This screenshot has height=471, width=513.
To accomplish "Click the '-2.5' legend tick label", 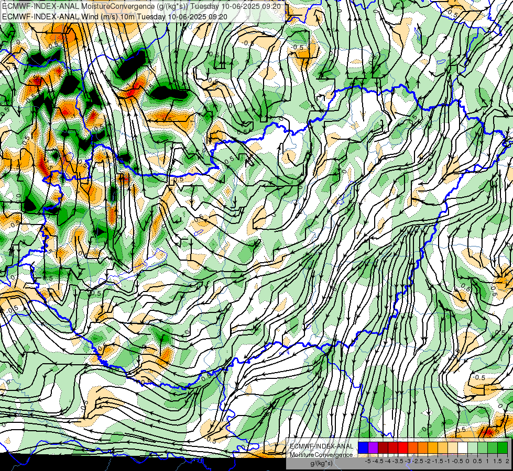I will (418, 461).
